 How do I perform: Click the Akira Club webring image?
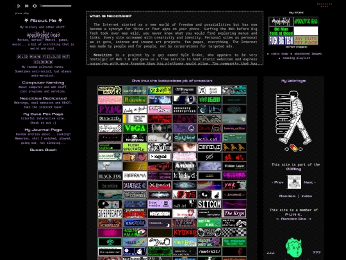pos(293,117)
